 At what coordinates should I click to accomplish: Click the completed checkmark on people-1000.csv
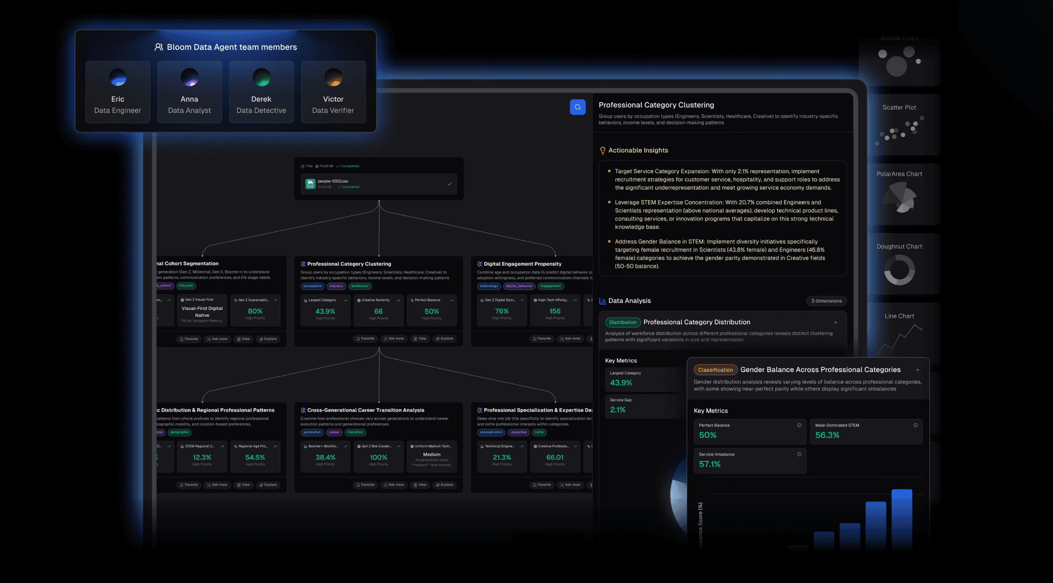pos(449,184)
